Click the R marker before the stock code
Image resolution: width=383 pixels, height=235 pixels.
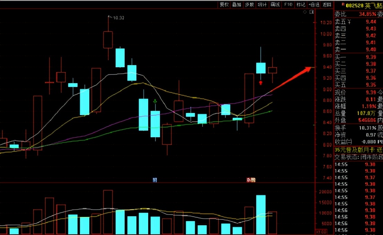343,4
